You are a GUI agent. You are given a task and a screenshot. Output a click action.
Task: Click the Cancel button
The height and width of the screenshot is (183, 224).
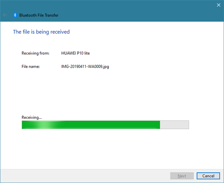pyautogui.click(x=208, y=176)
